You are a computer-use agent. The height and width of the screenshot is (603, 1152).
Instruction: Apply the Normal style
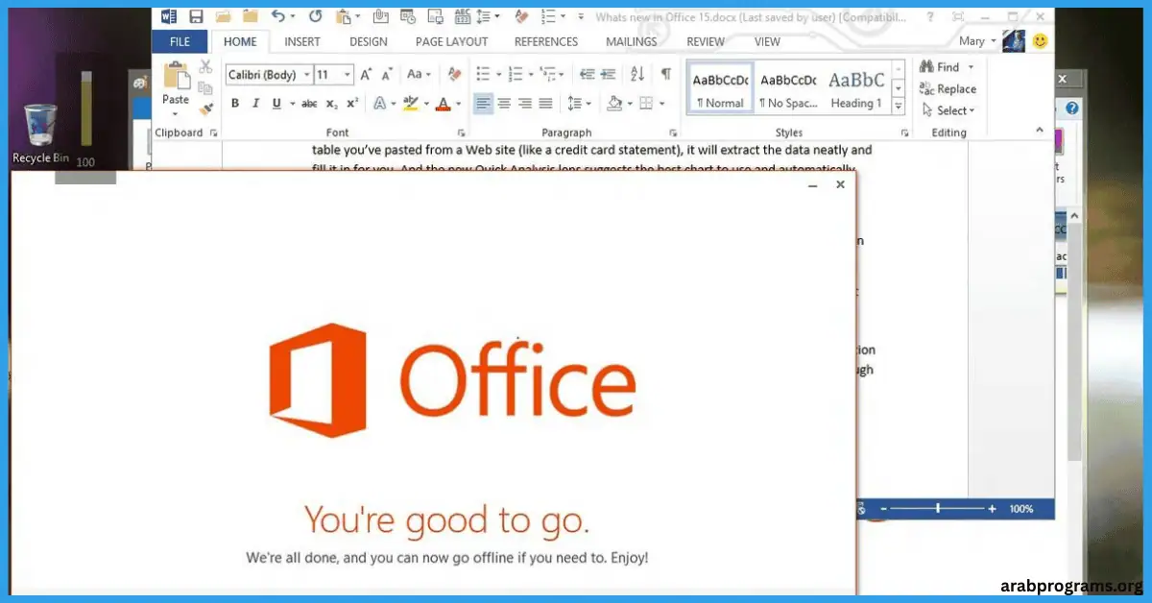pos(720,89)
